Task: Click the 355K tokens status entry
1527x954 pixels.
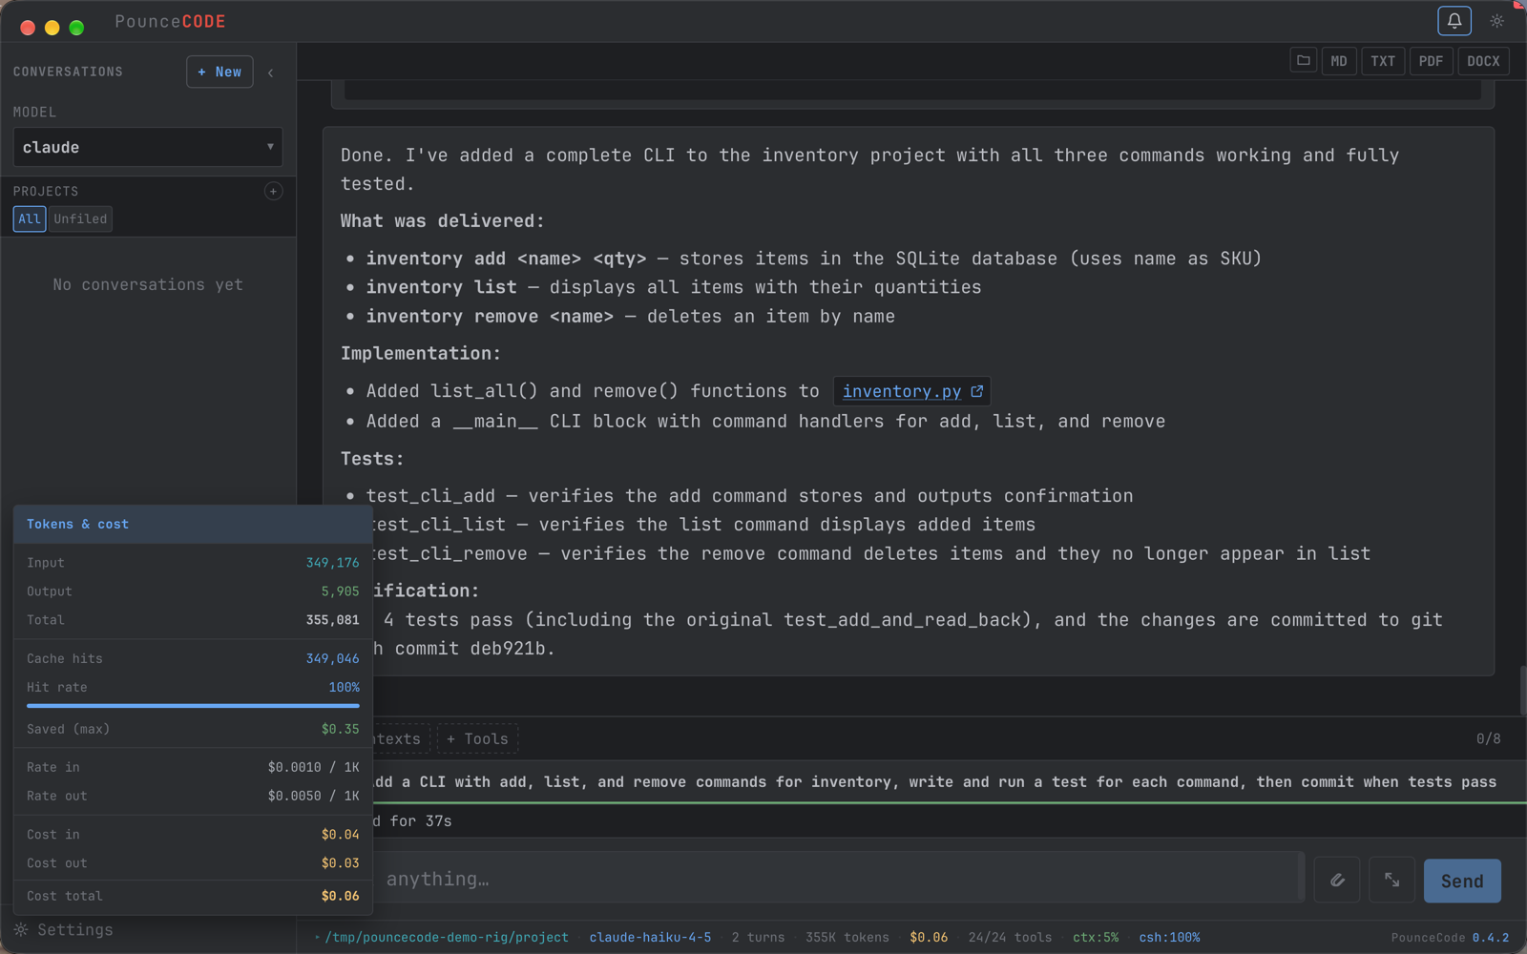Action: click(847, 938)
